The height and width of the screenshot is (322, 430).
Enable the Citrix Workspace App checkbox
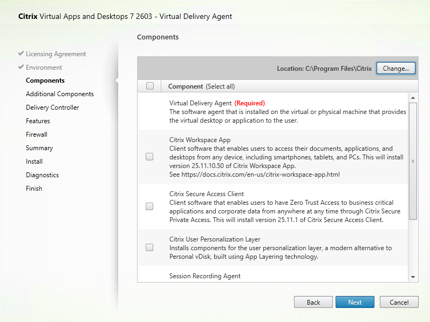(x=149, y=157)
